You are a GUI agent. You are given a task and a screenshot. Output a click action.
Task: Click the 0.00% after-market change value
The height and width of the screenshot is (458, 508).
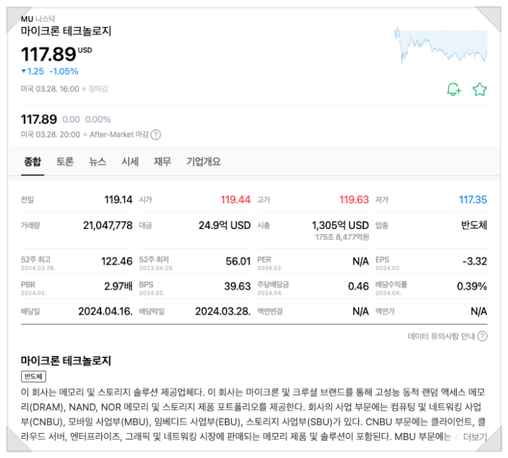coord(98,119)
